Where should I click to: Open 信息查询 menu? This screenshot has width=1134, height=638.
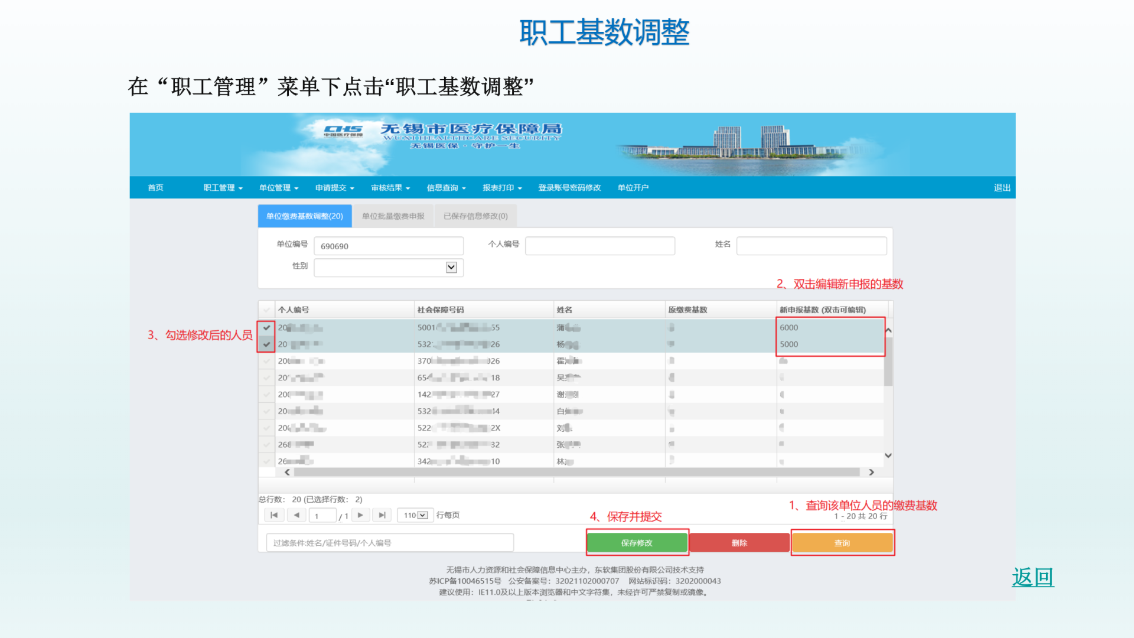(x=446, y=188)
